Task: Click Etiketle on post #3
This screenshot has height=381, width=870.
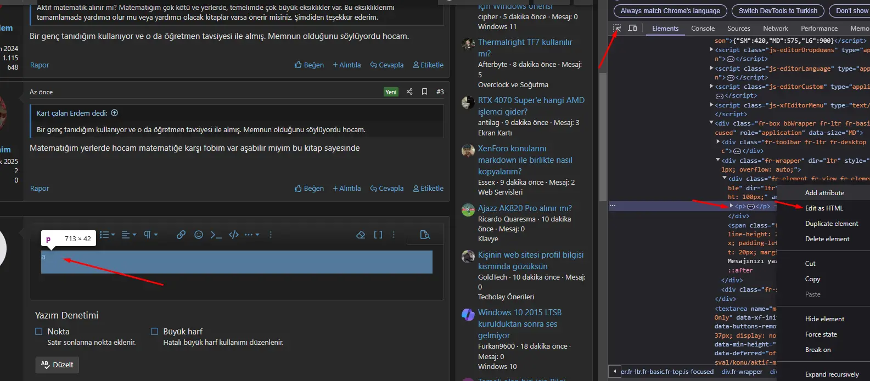Action: pyautogui.click(x=428, y=188)
